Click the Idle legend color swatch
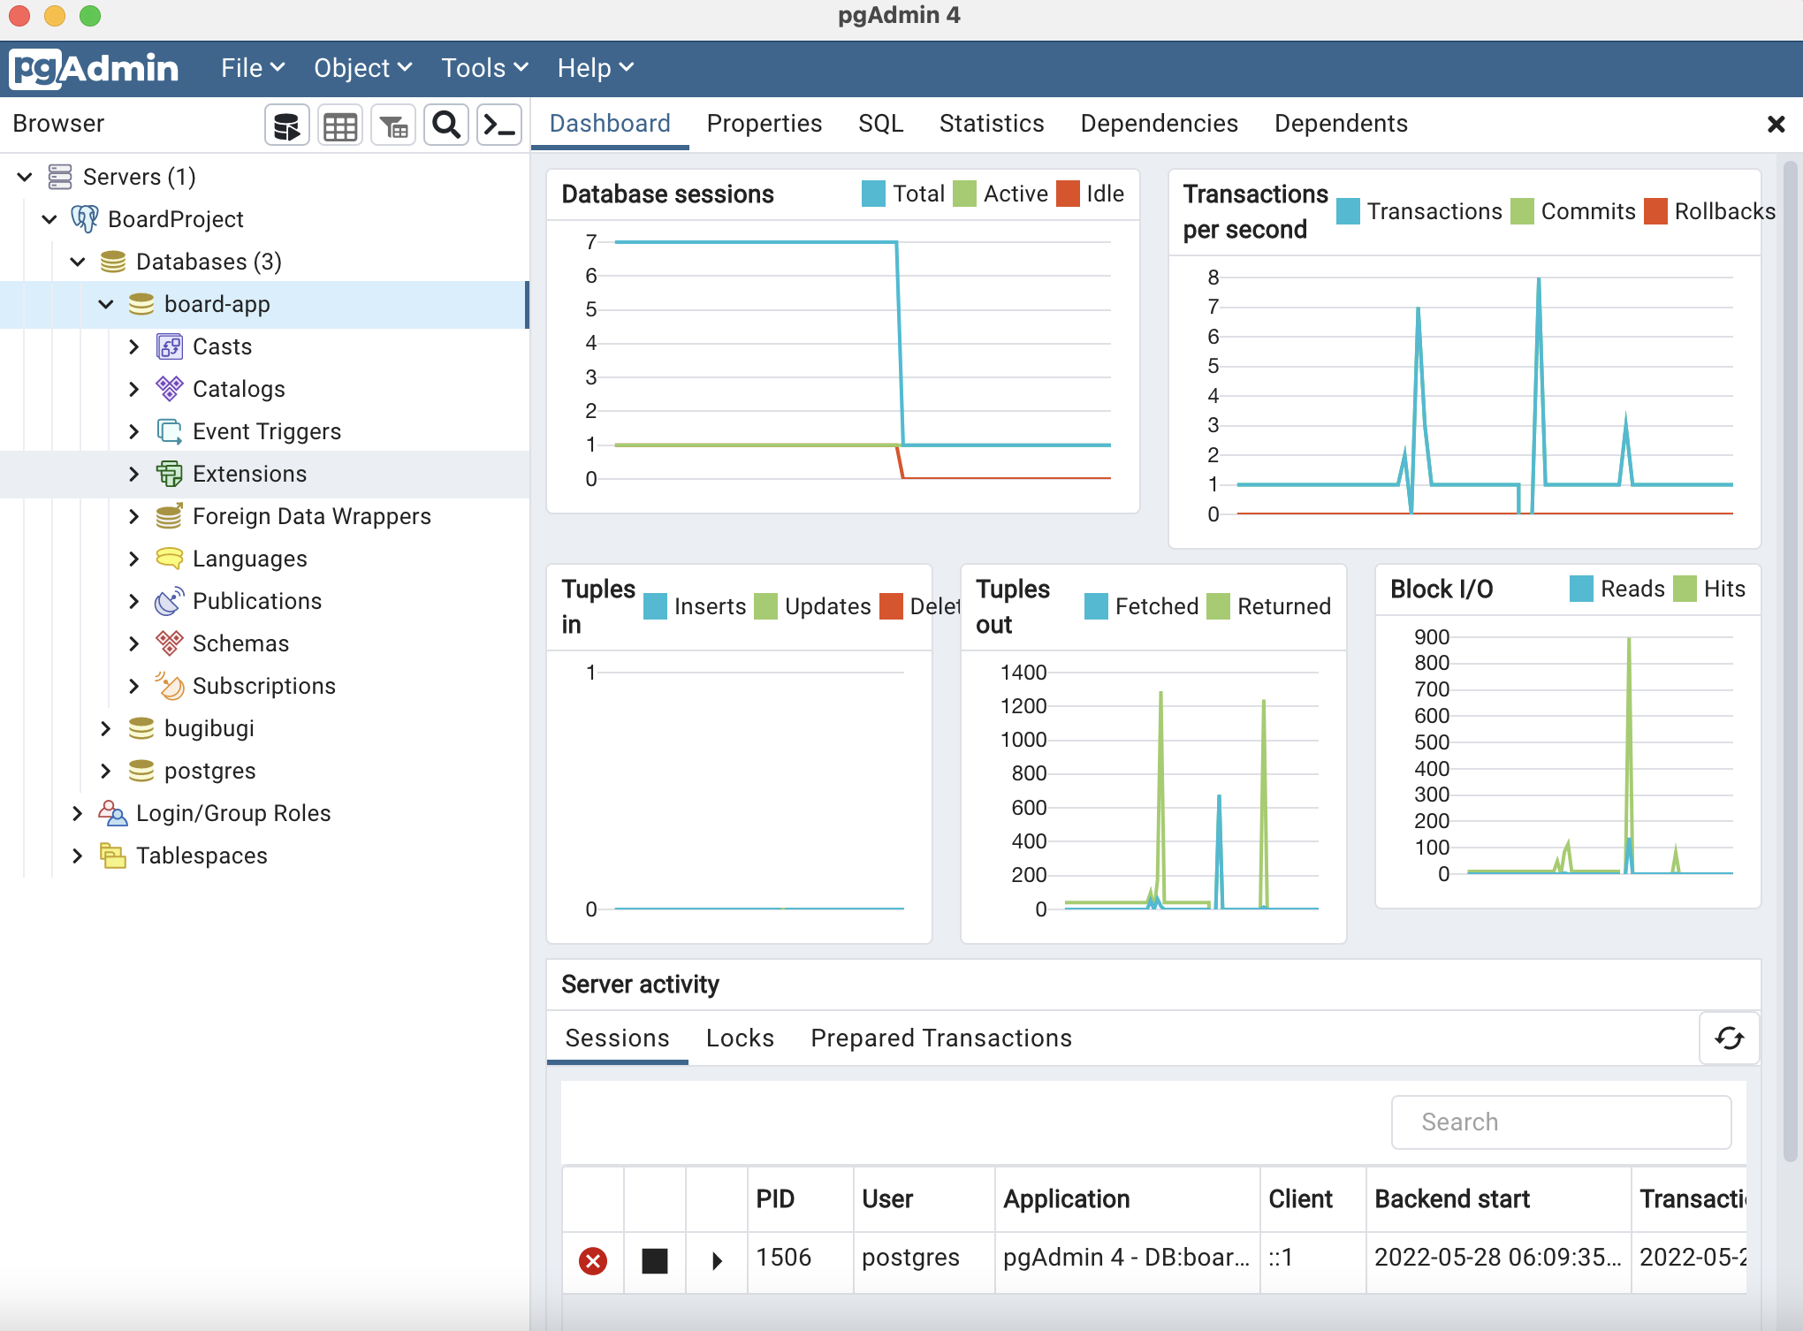 (x=1068, y=194)
